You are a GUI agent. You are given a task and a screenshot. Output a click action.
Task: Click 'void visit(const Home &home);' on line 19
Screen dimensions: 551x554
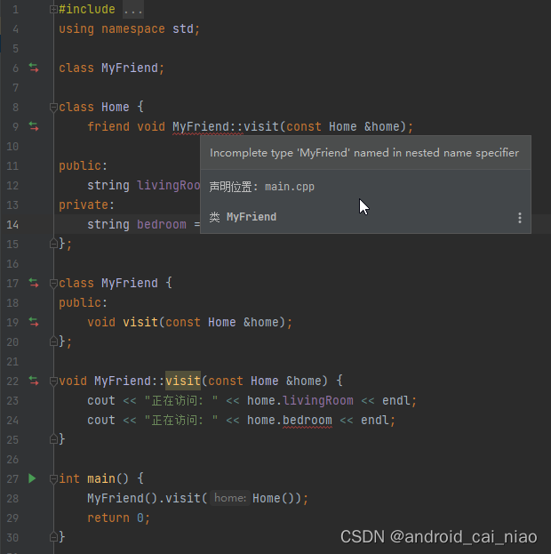190,322
